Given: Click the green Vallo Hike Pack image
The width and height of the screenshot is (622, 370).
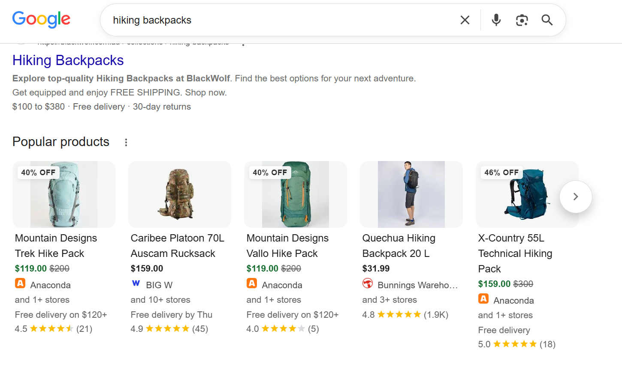Looking at the screenshot, I should point(296,194).
